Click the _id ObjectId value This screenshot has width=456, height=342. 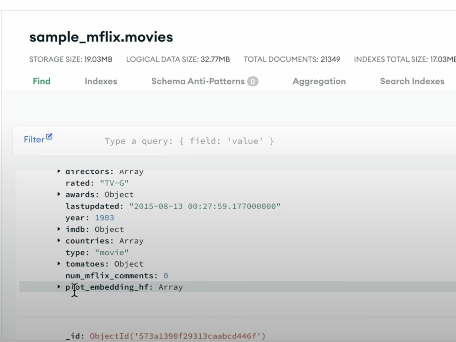point(177,336)
